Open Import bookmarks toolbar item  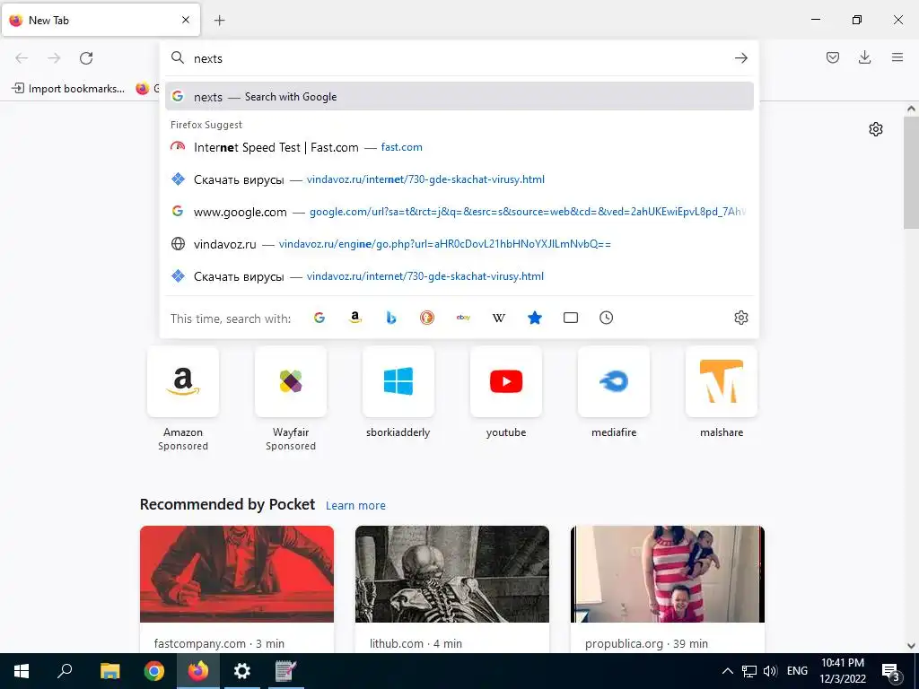pos(68,89)
